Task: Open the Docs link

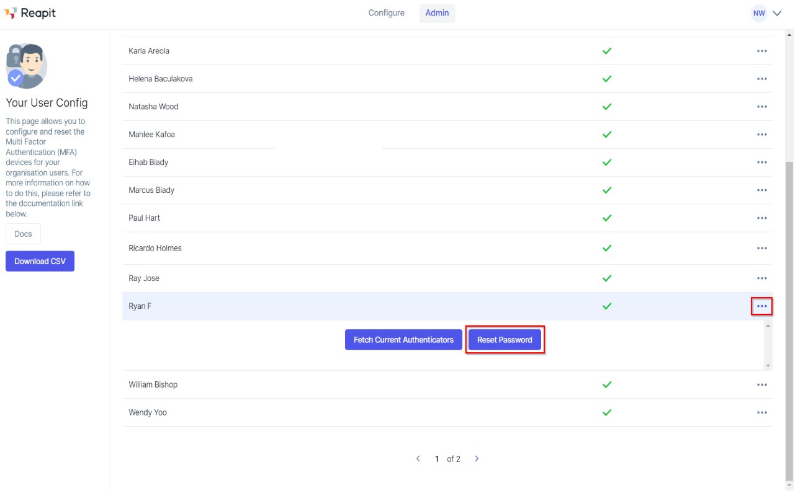Action: pyautogui.click(x=23, y=234)
